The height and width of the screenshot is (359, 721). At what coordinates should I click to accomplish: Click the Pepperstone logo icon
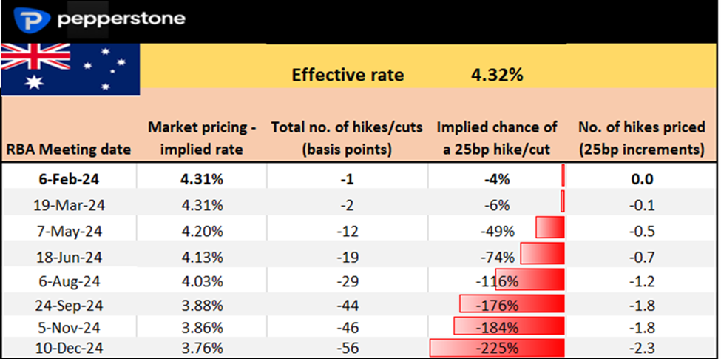tap(30, 19)
